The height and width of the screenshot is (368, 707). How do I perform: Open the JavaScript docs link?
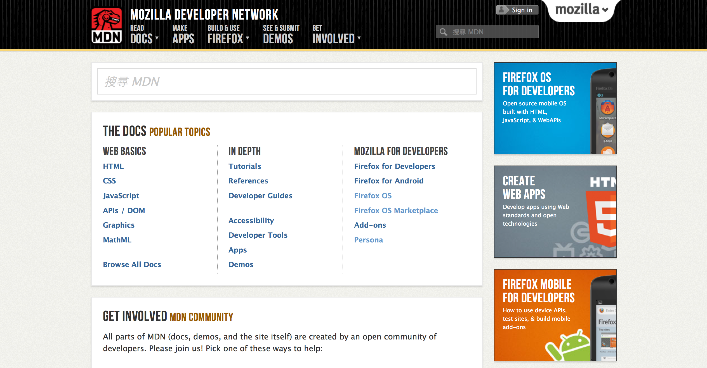click(121, 195)
